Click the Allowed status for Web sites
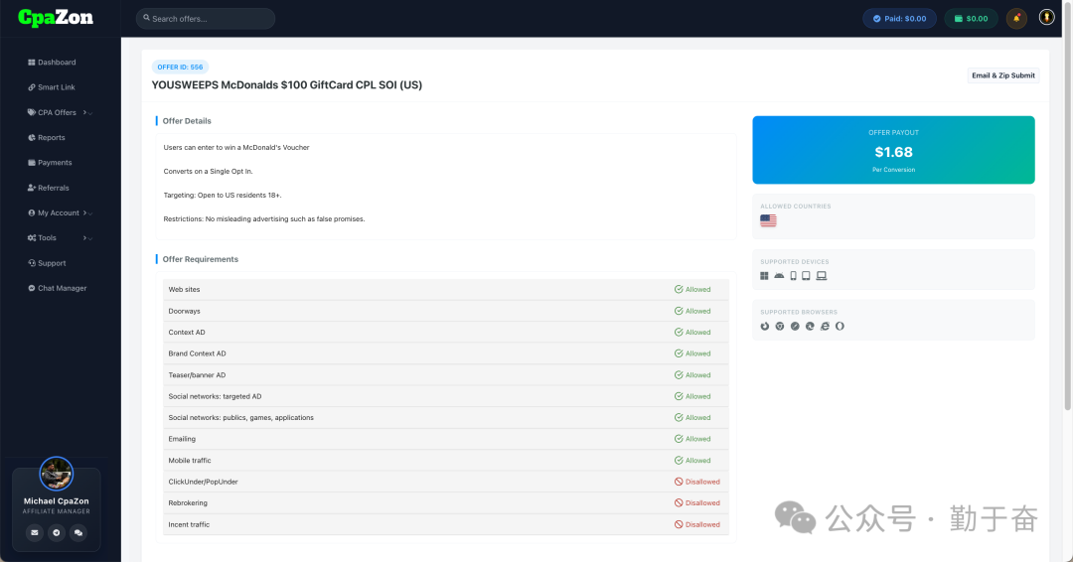The width and height of the screenshot is (1073, 562). click(x=692, y=289)
